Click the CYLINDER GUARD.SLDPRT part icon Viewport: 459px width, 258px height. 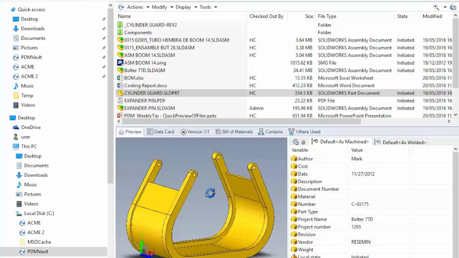120,93
